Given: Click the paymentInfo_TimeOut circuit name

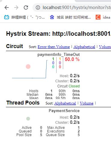Looking at the screenshot, I should click(x=59, y=55).
